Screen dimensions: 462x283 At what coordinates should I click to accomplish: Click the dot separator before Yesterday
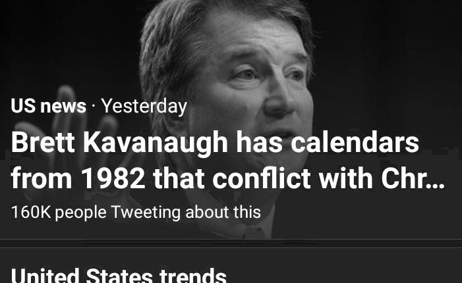pos(94,106)
